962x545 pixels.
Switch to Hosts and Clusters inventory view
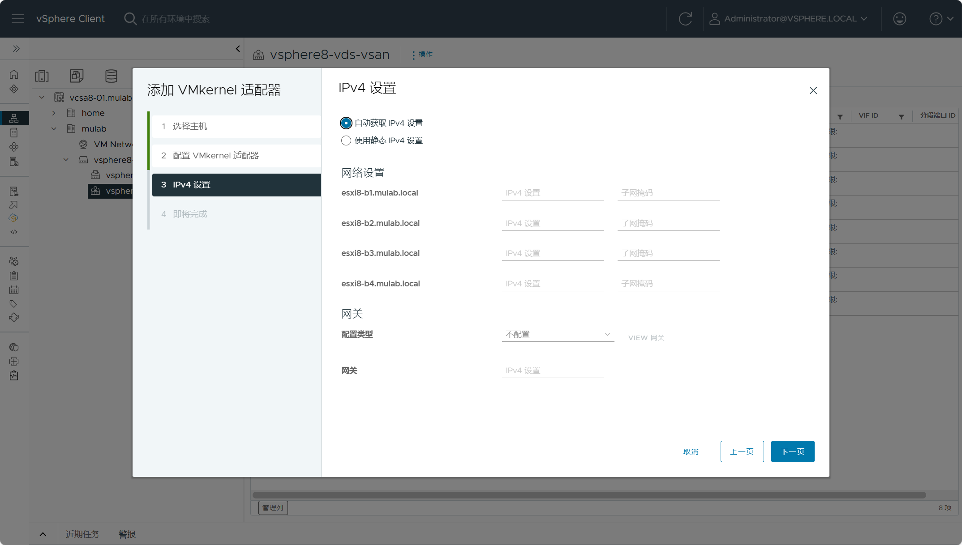click(42, 76)
